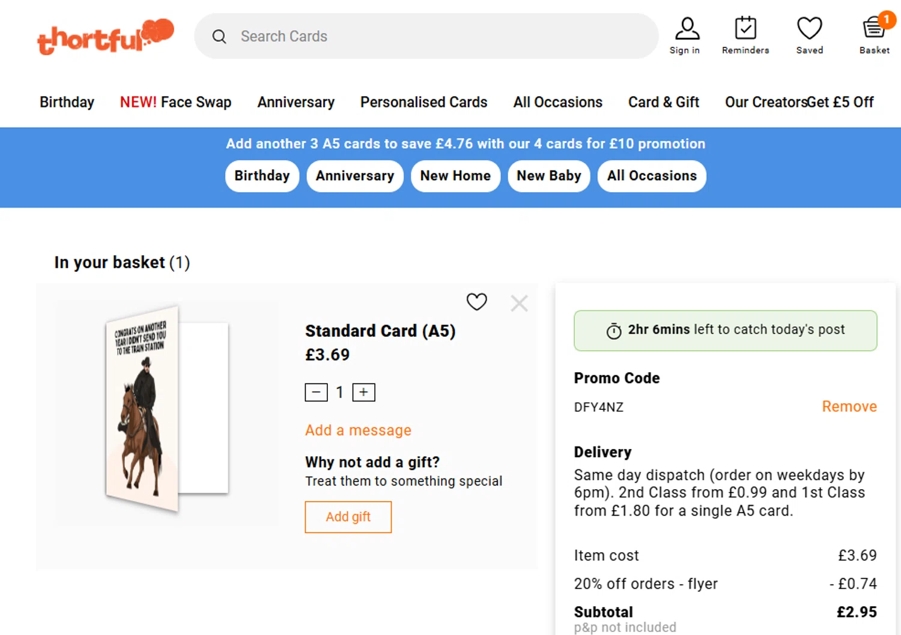Click the Search Cards field

(x=426, y=37)
